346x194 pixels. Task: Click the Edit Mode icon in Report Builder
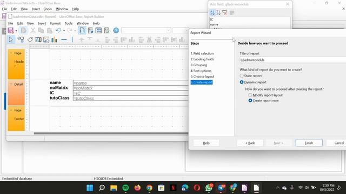click(x=24, y=30)
